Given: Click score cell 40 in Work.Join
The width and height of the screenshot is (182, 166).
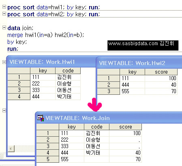Looking at the screenshot, I should pos(125,153).
